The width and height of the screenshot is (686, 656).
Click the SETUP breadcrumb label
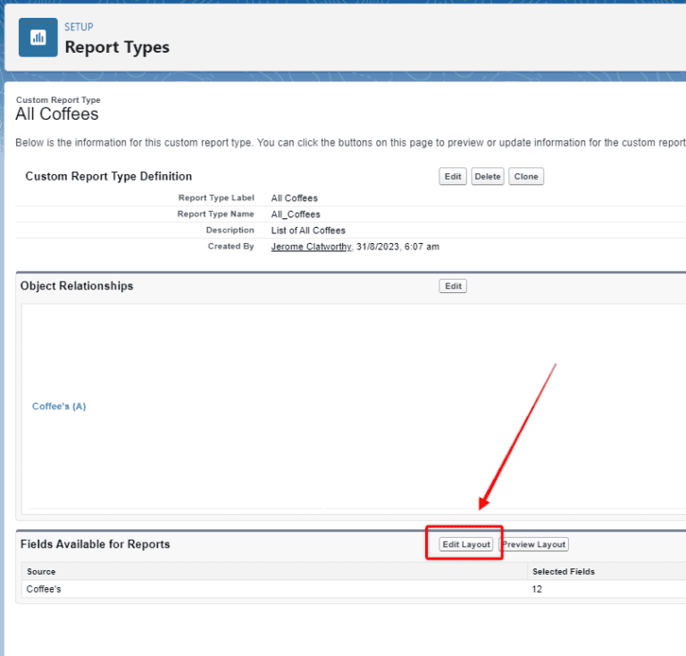pyautogui.click(x=79, y=27)
